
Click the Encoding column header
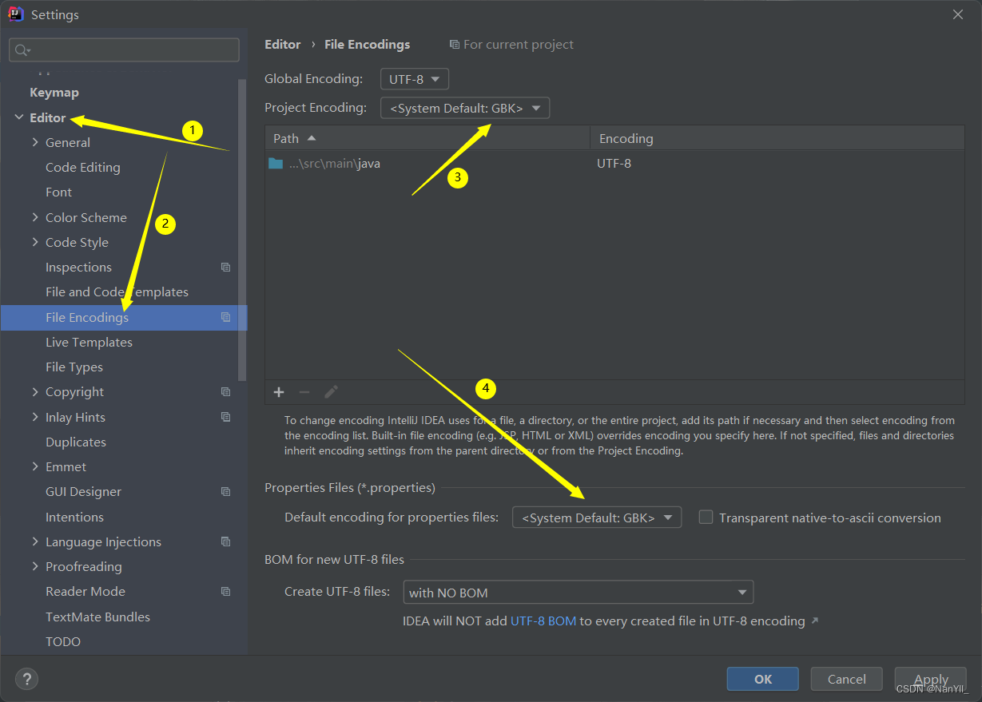coord(777,138)
